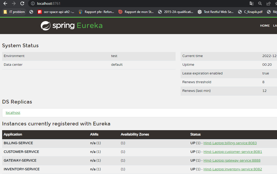Click the site info icon in address bar
The width and height of the screenshot is (277, 174).
pyautogui.click(x=33, y=3)
